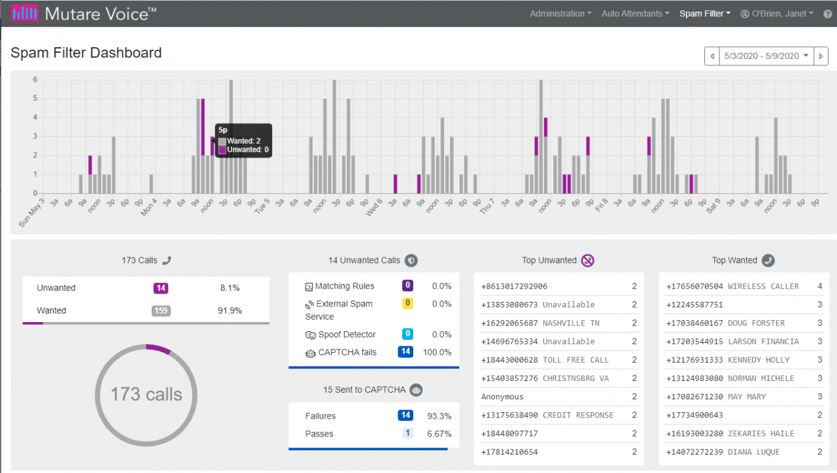Click the blocked-call icon beside Top Unwanted
Screen dimensions: 837x473
(587, 260)
